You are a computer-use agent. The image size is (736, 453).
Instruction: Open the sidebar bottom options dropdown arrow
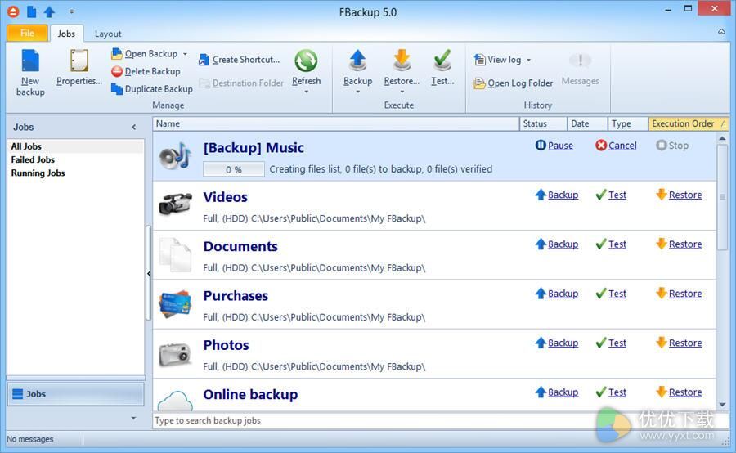tap(133, 418)
